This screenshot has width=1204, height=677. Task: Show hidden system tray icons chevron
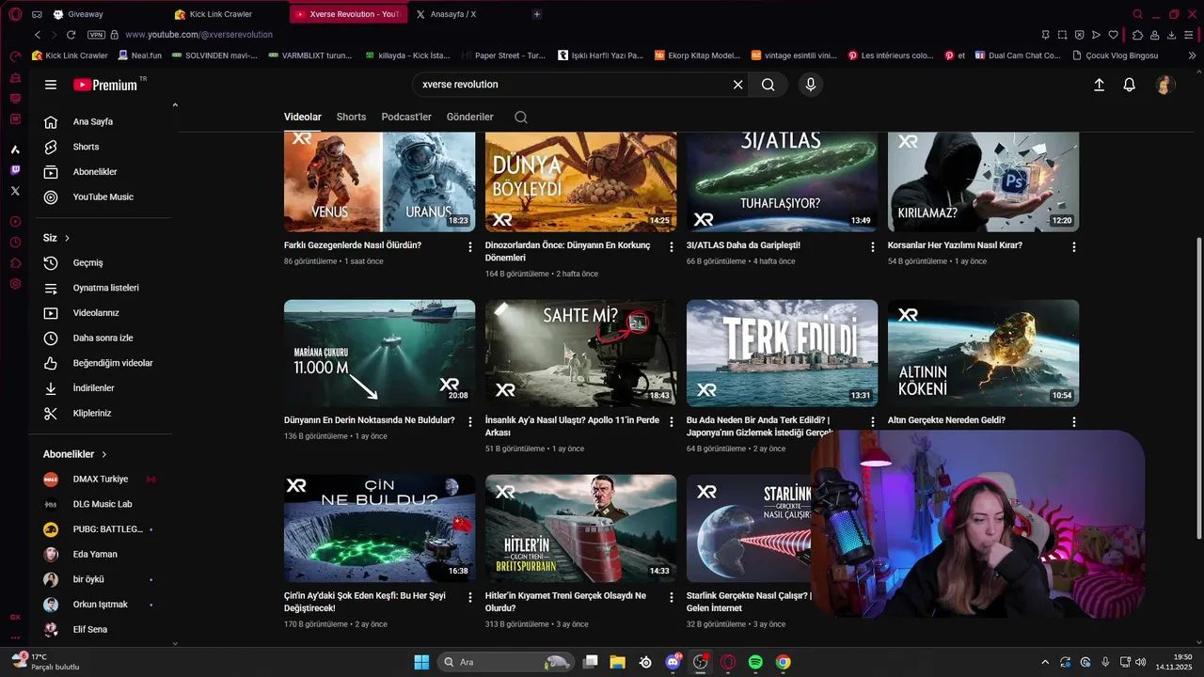click(1044, 662)
